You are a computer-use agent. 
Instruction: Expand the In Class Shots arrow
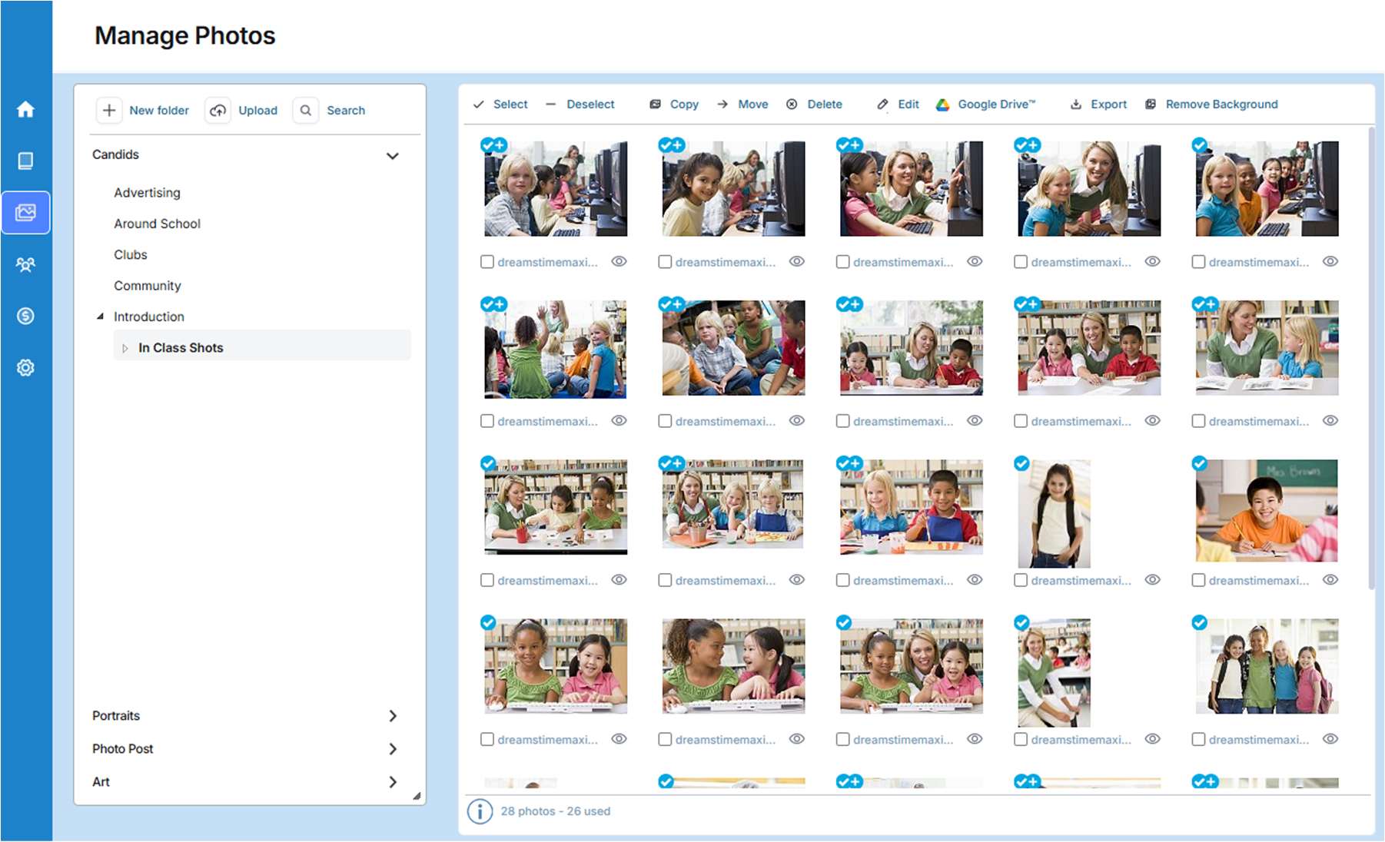125,348
